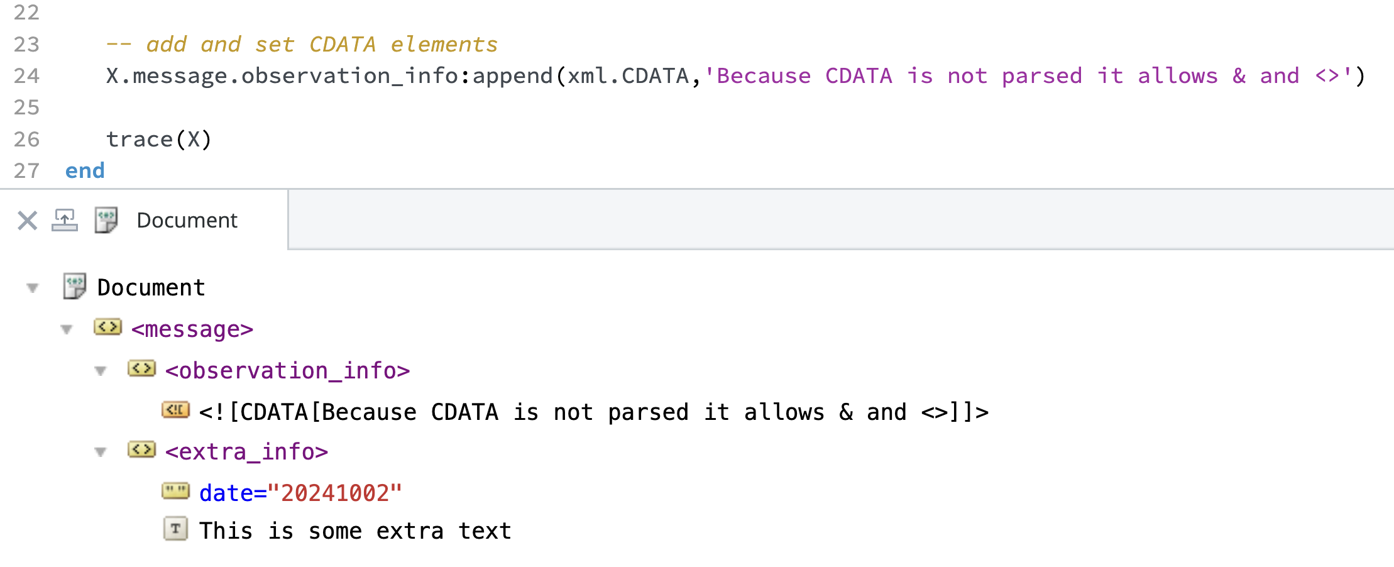Collapse the observation_info element node
Viewport: 1394px width, 567px height.
(101, 371)
